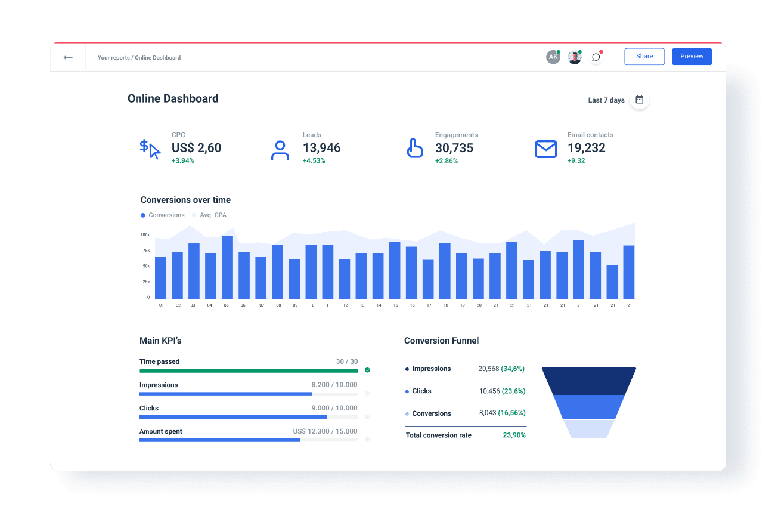
Task: Click the back arrow in the header
Action: [x=67, y=57]
